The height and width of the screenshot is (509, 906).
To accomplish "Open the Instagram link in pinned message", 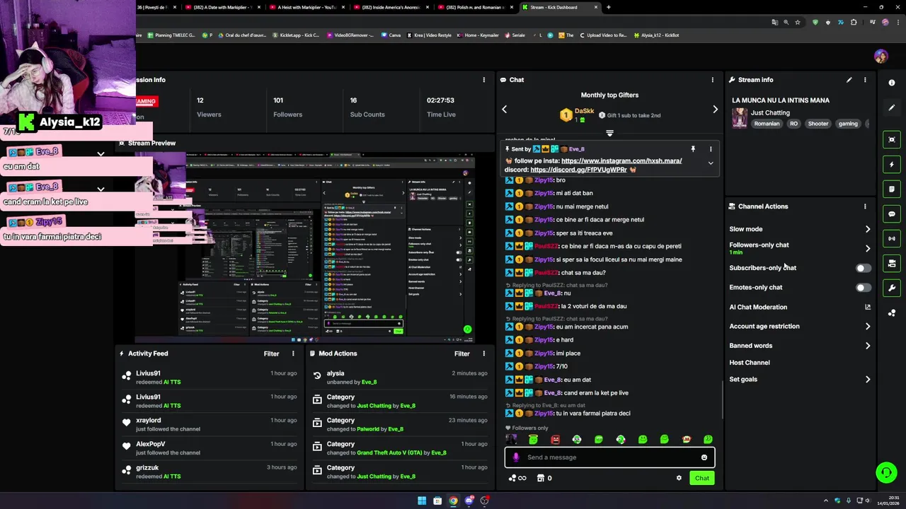I will point(621,160).
